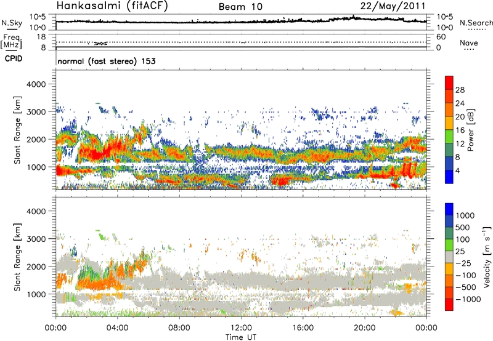Click the Slant Range label of velocity panel
The width and height of the screenshot is (493, 341).
tap(17, 257)
